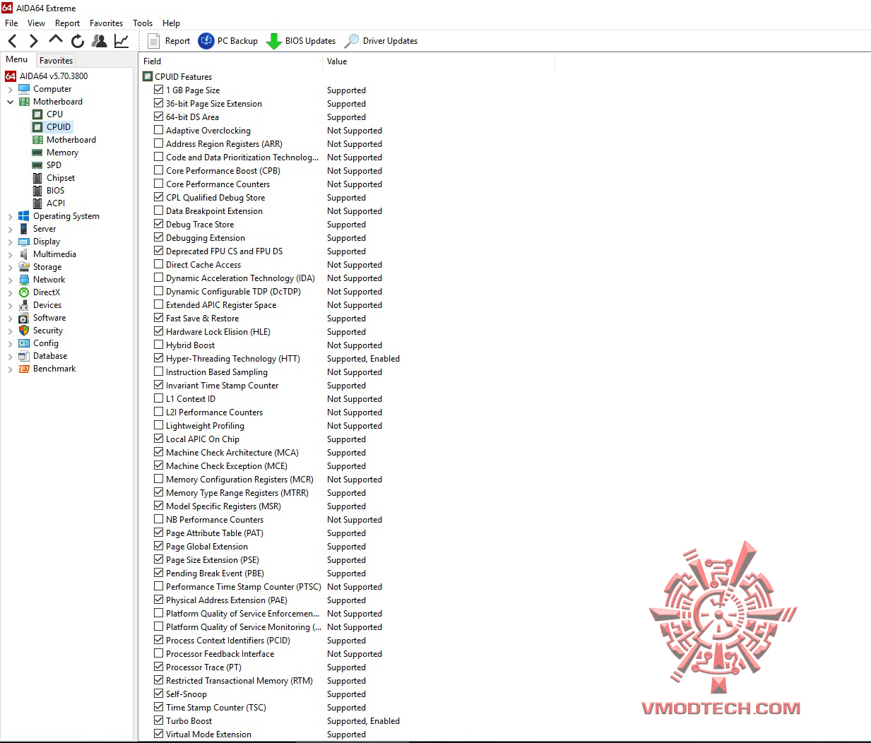This screenshot has width=871, height=743.
Task: Toggle the 1 GB Page Size checkbox
Action: (x=159, y=90)
